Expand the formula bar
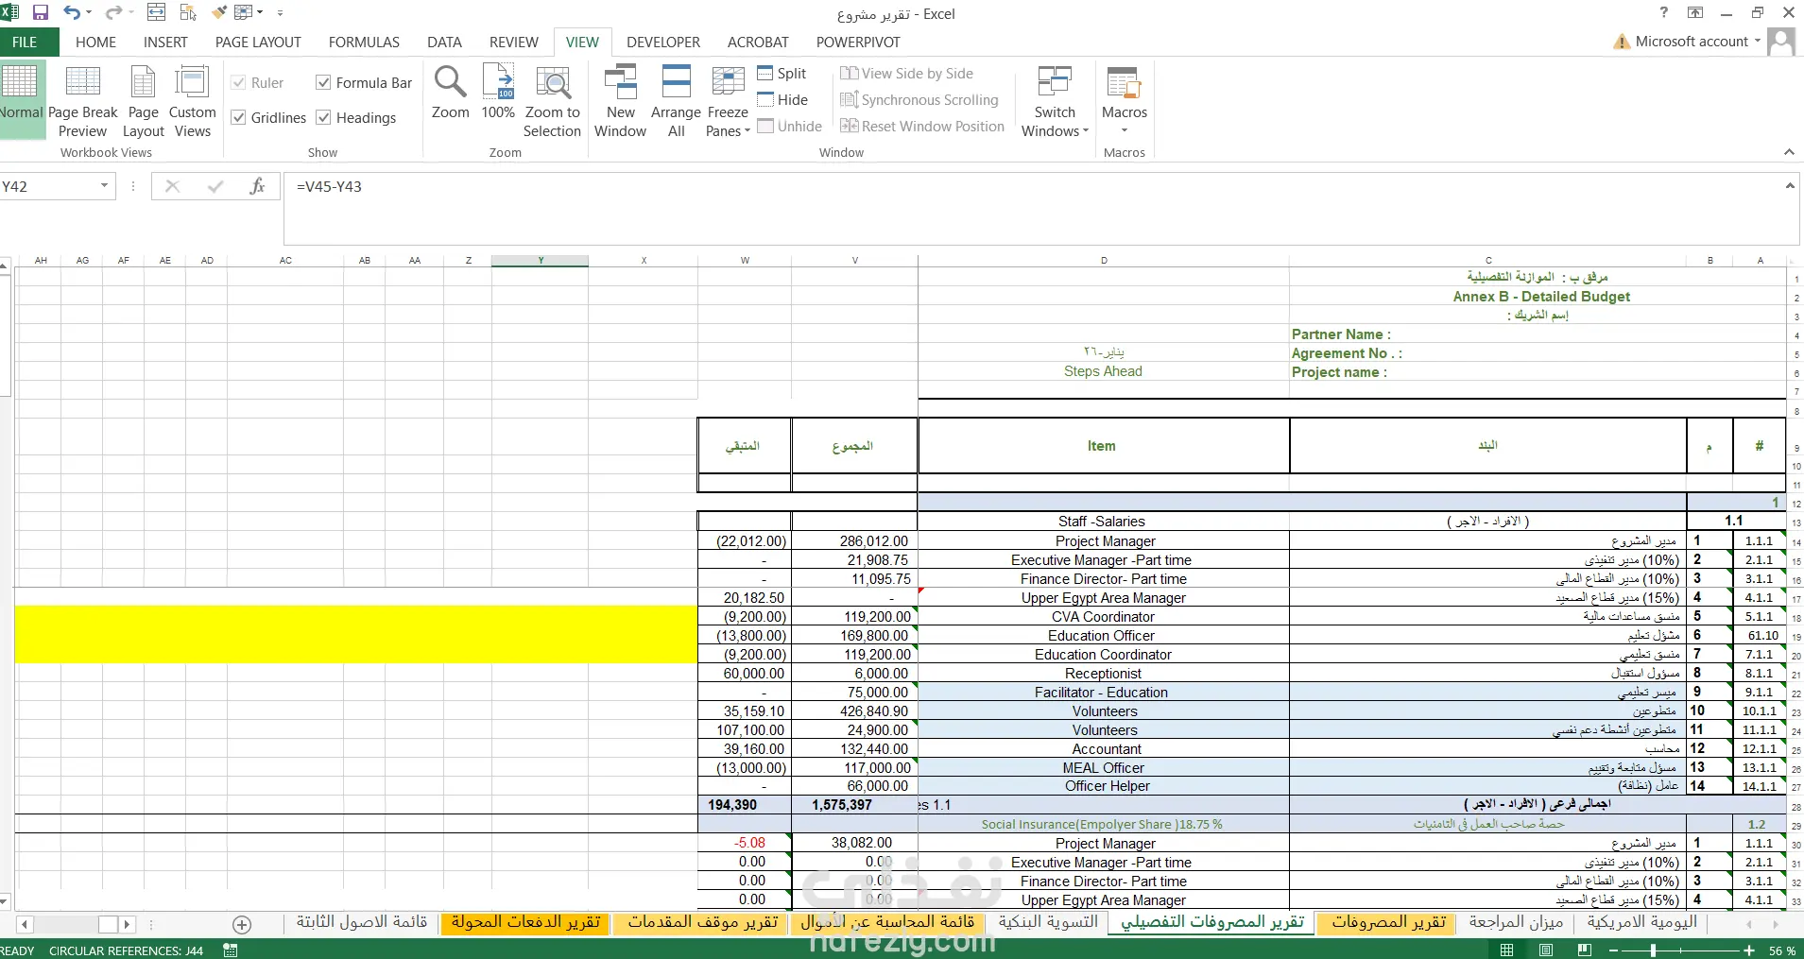Screen dimensions: 1804x959 coord(1790,186)
